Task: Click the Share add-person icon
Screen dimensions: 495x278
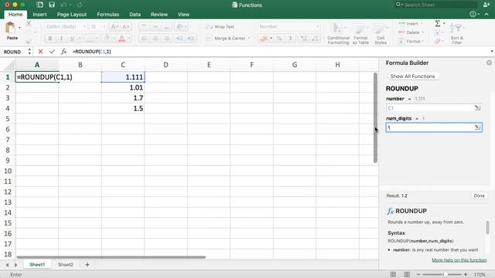Action: click(486, 5)
